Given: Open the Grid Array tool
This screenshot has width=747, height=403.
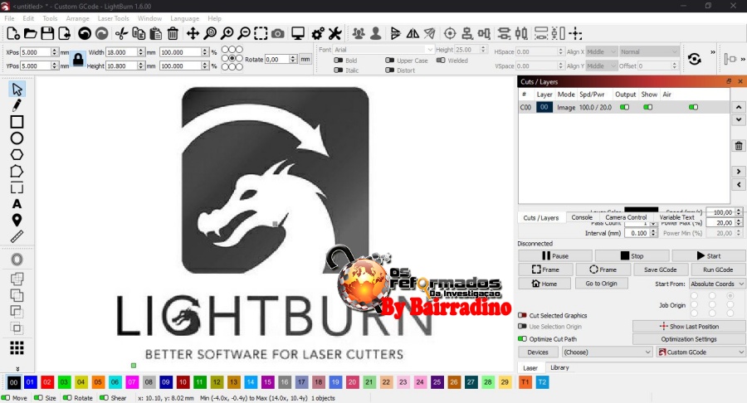Looking at the screenshot, I should [x=17, y=347].
